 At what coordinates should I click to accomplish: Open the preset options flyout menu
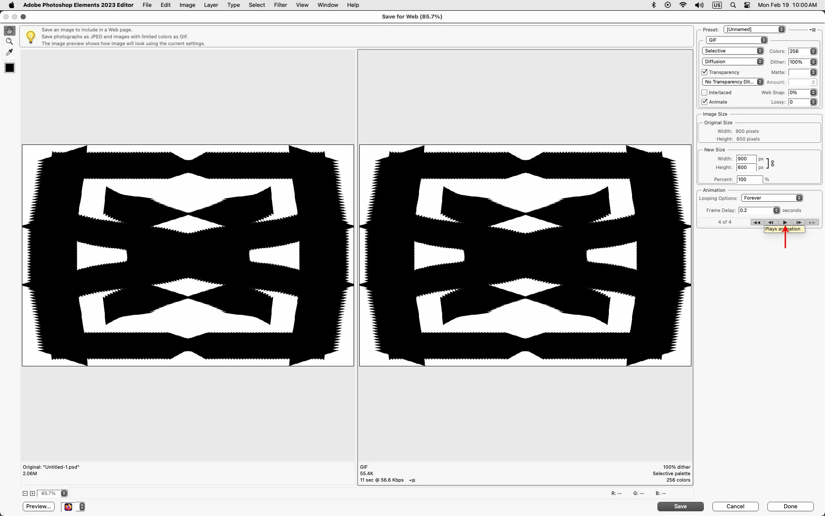tap(813, 30)
